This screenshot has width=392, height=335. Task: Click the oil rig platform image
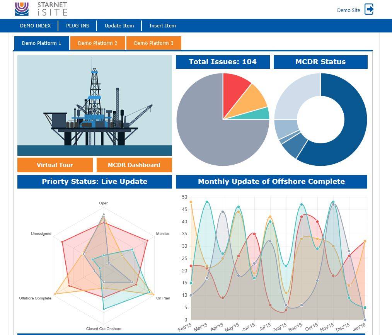click(x=94, y=105)
